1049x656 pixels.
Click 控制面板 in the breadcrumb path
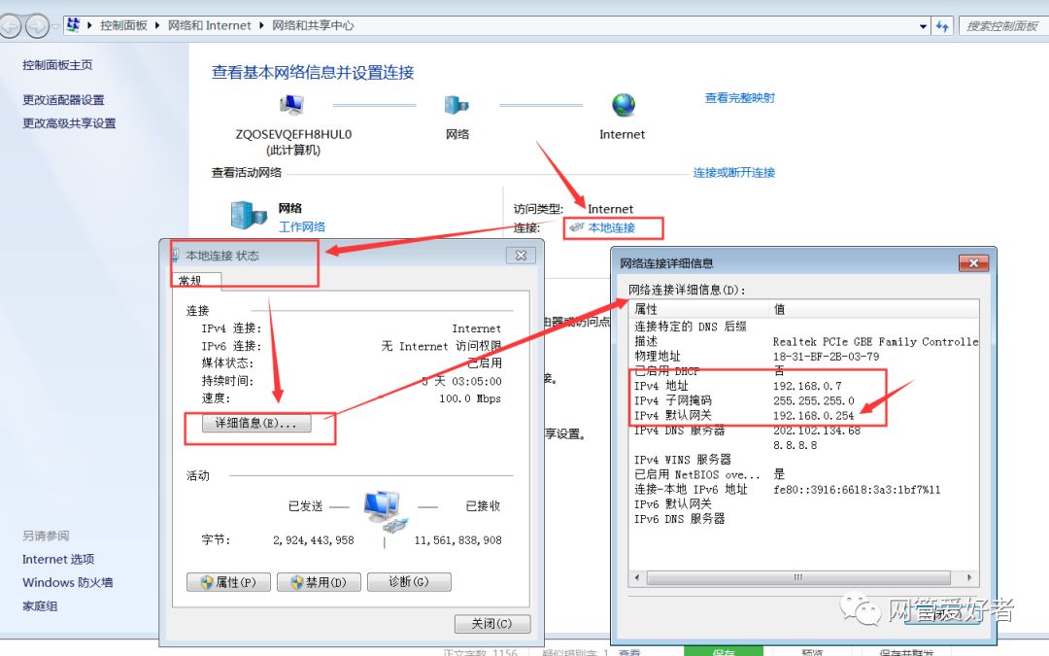point(123,25)
